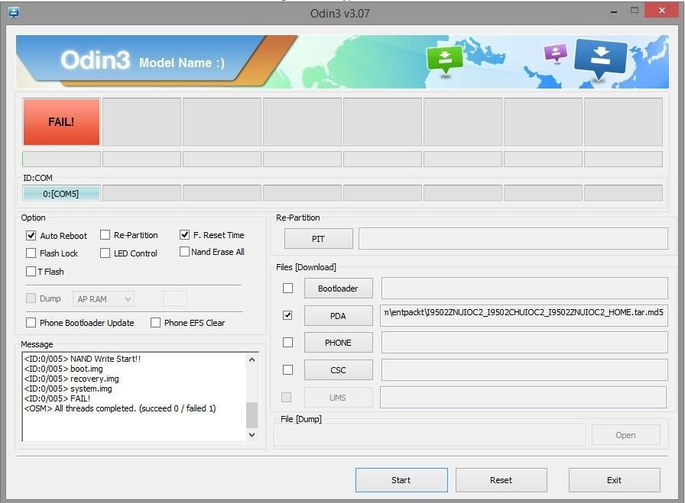
Task: Open the AP RAM dropdown
Action: click(x=103, y=299)
